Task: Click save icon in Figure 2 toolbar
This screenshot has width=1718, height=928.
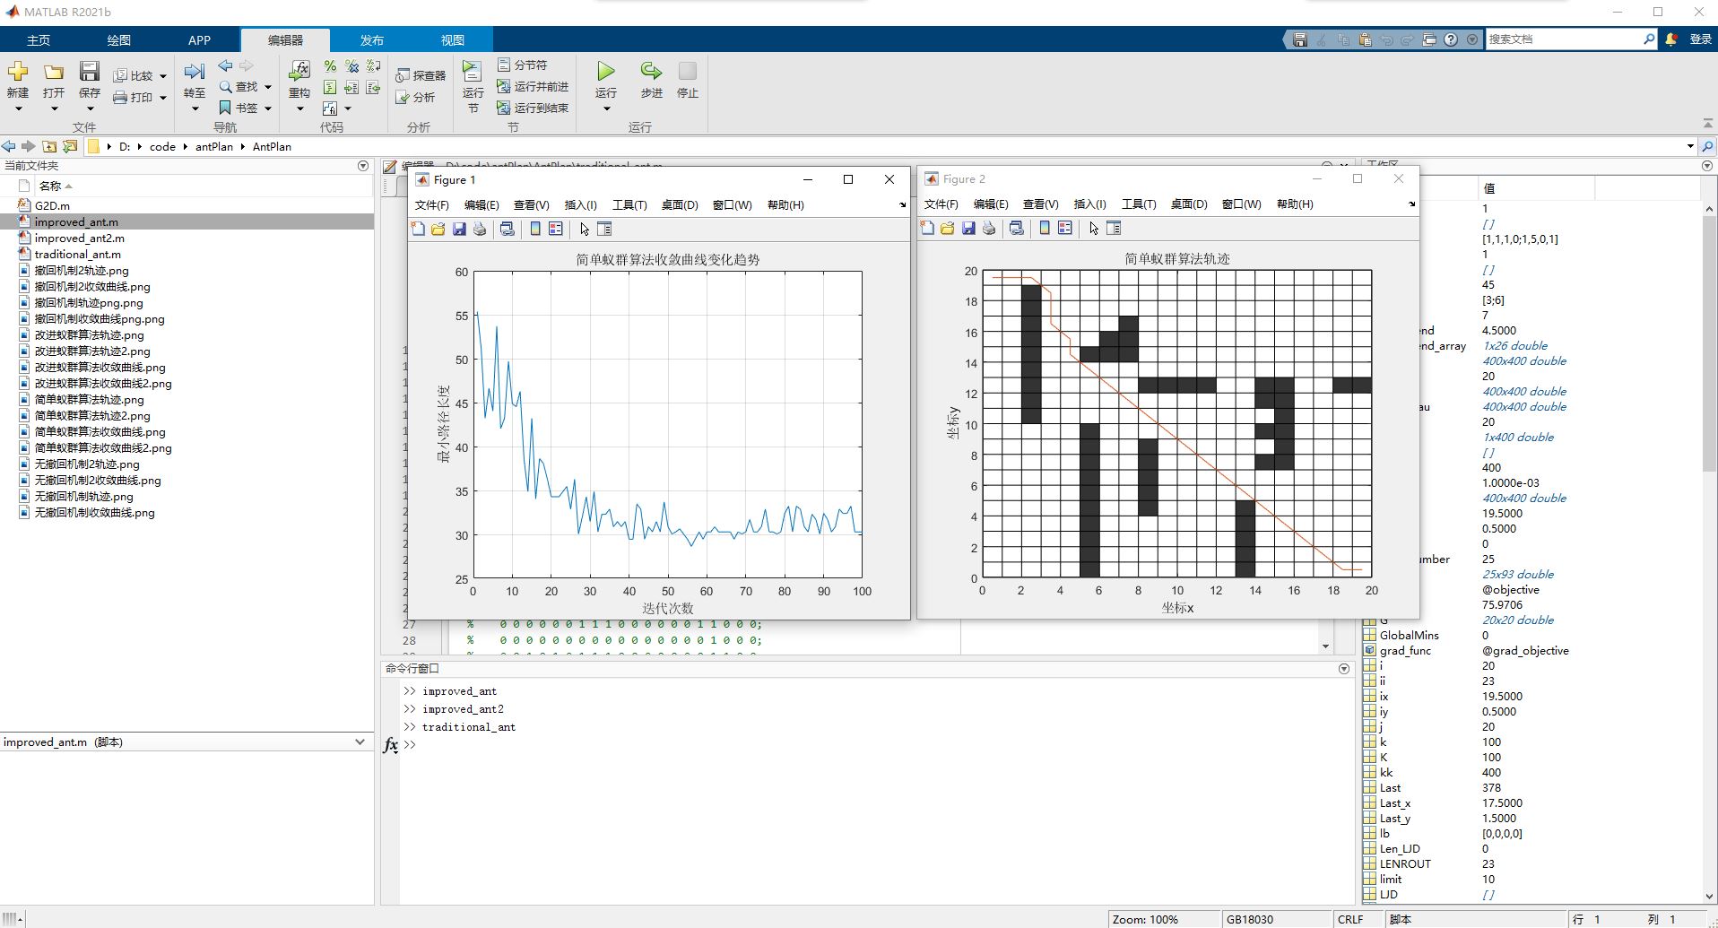Action: (x=968, y=229)
